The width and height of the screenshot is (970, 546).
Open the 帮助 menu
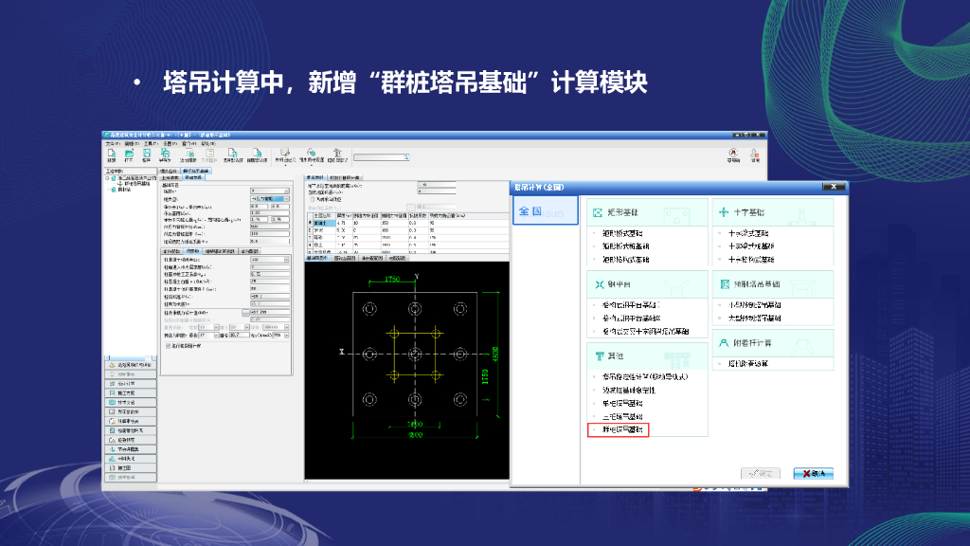(x=207, y=144)
